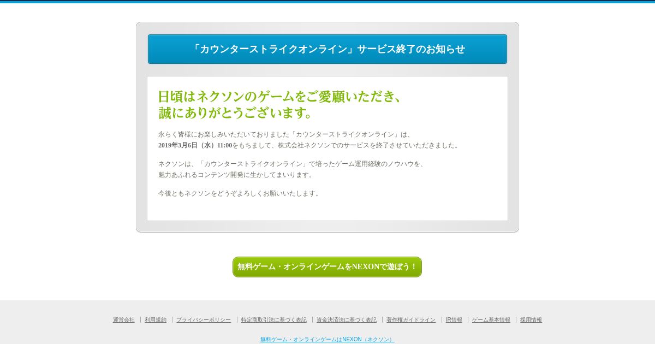Open the ゲーム基本情報 footer link
This screenshot has height=344, width=655.
tap(491, 320)
